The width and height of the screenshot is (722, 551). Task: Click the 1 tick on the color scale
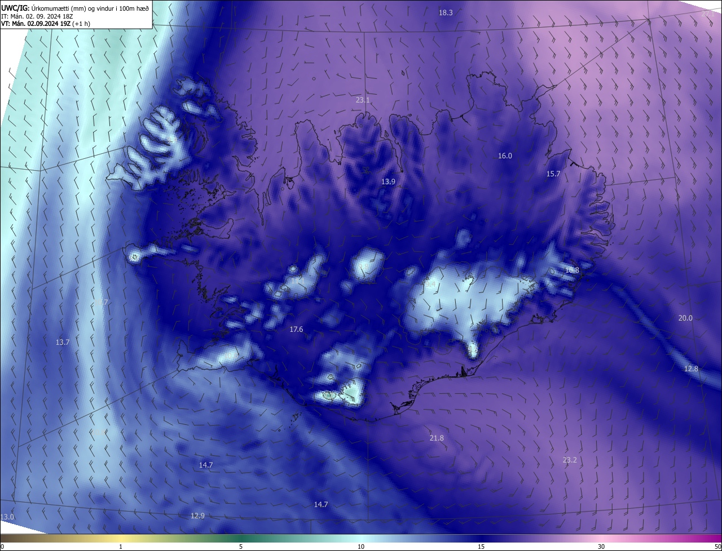click(x=121, y=546)
